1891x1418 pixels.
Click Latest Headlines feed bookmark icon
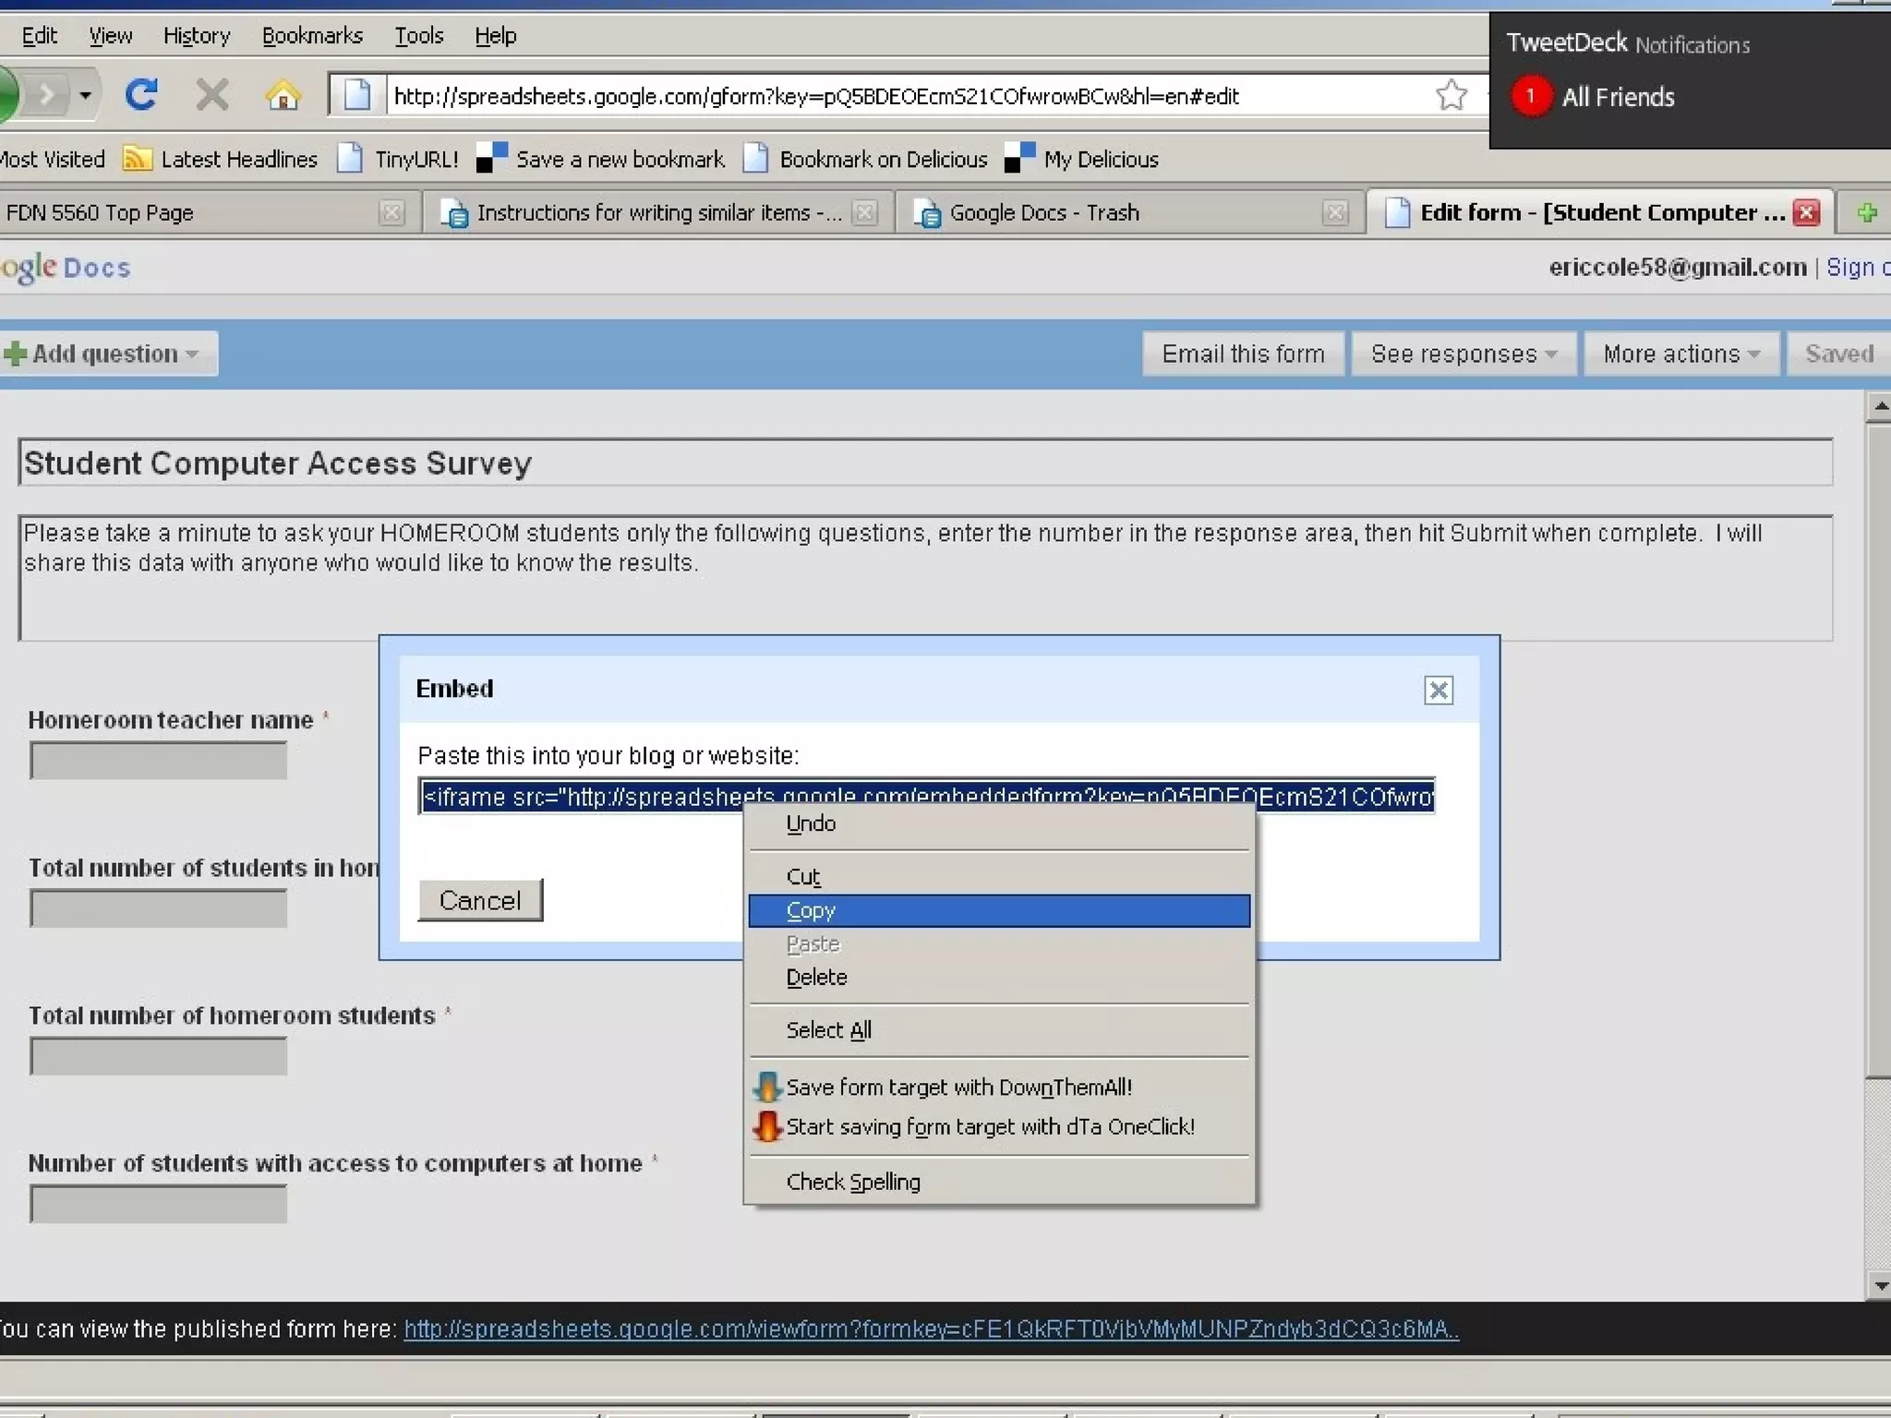(x=137, y=159)
